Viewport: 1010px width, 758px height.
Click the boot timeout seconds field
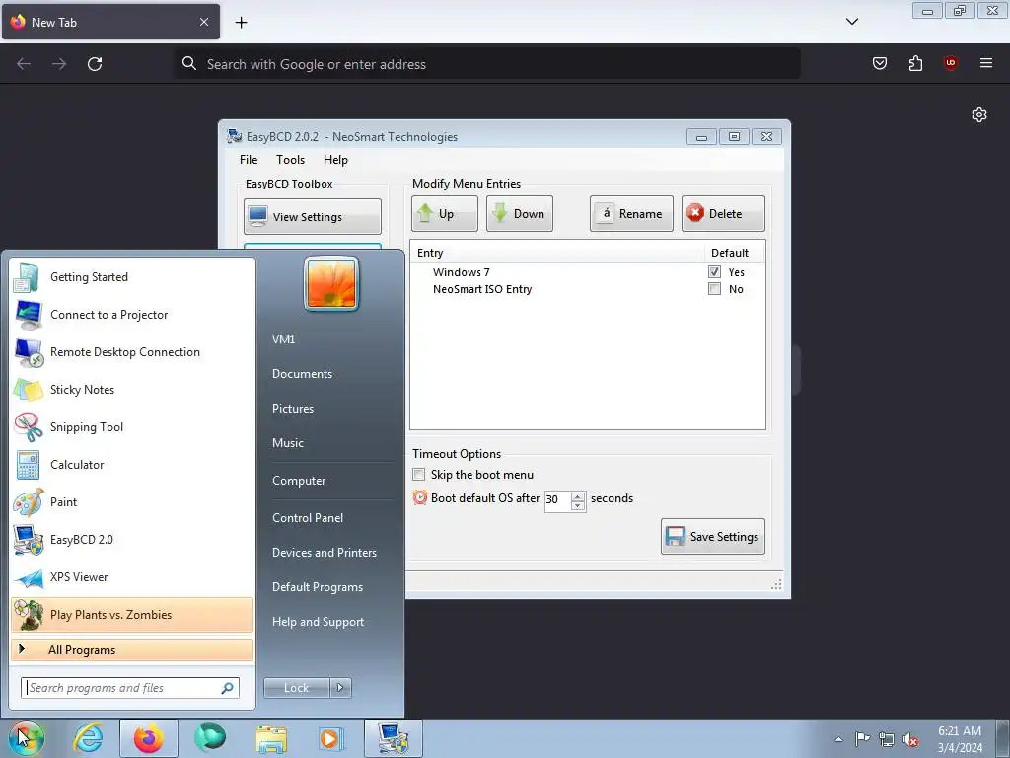[x=558, y=500]
